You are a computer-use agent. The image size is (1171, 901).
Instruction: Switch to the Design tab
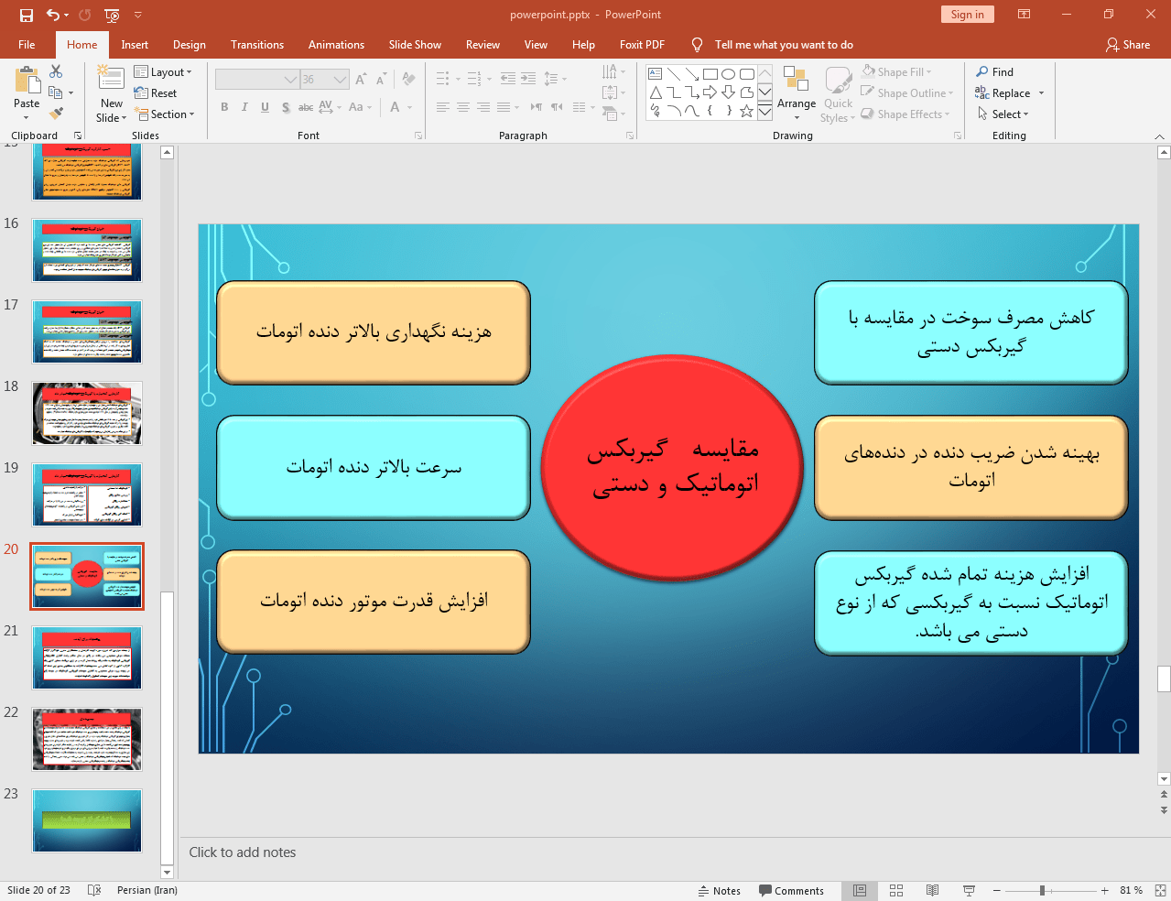point(190,45)
